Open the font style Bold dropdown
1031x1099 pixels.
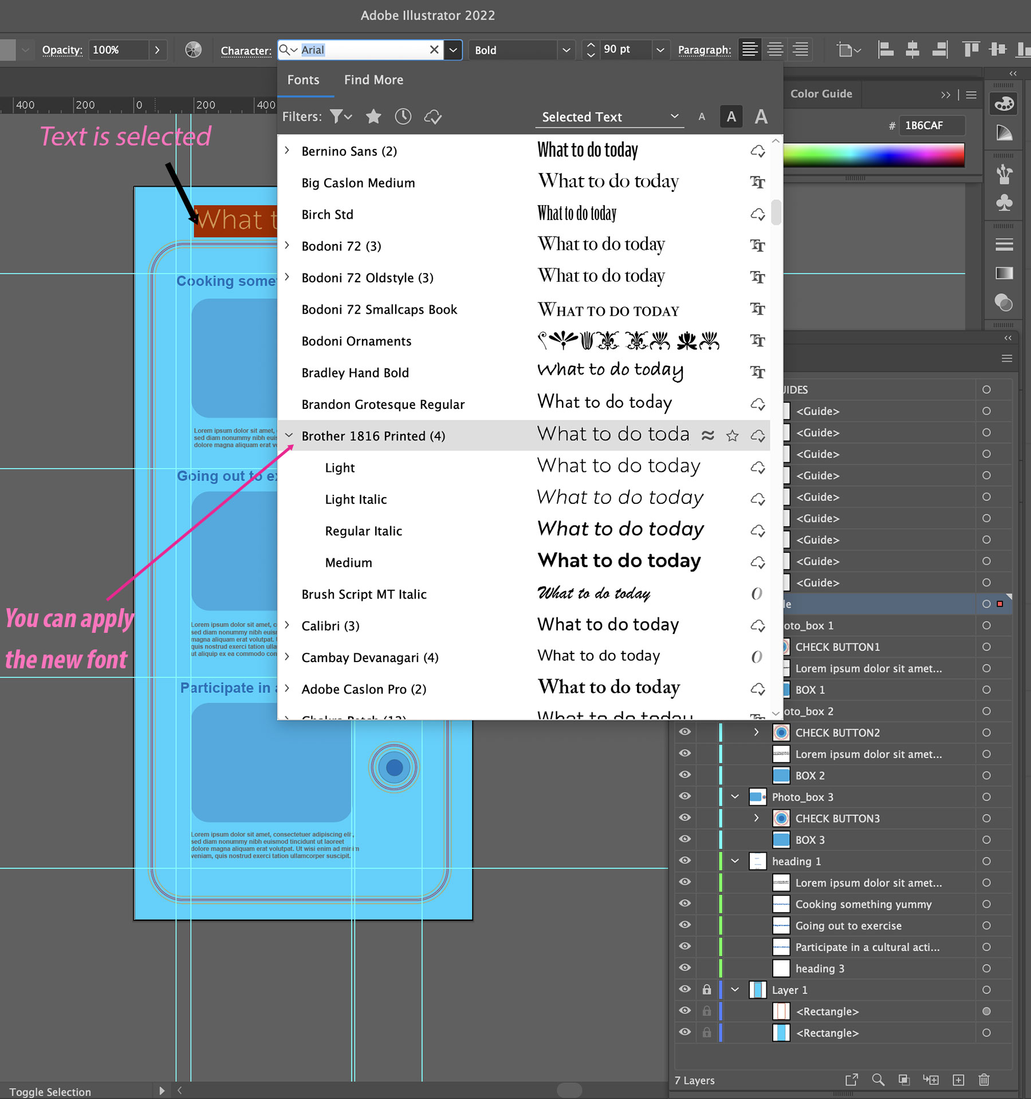coord(566,50)
